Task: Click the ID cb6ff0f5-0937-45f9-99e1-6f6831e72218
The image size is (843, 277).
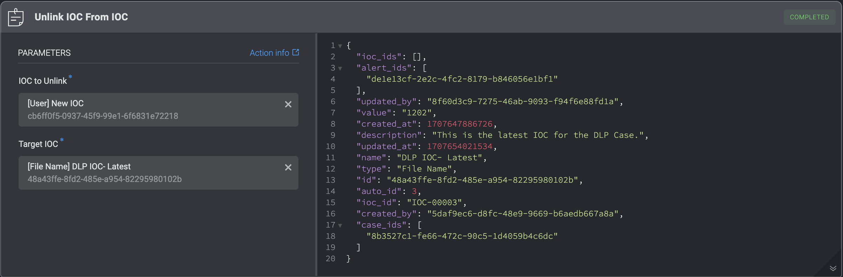Action: click(103, 116)
